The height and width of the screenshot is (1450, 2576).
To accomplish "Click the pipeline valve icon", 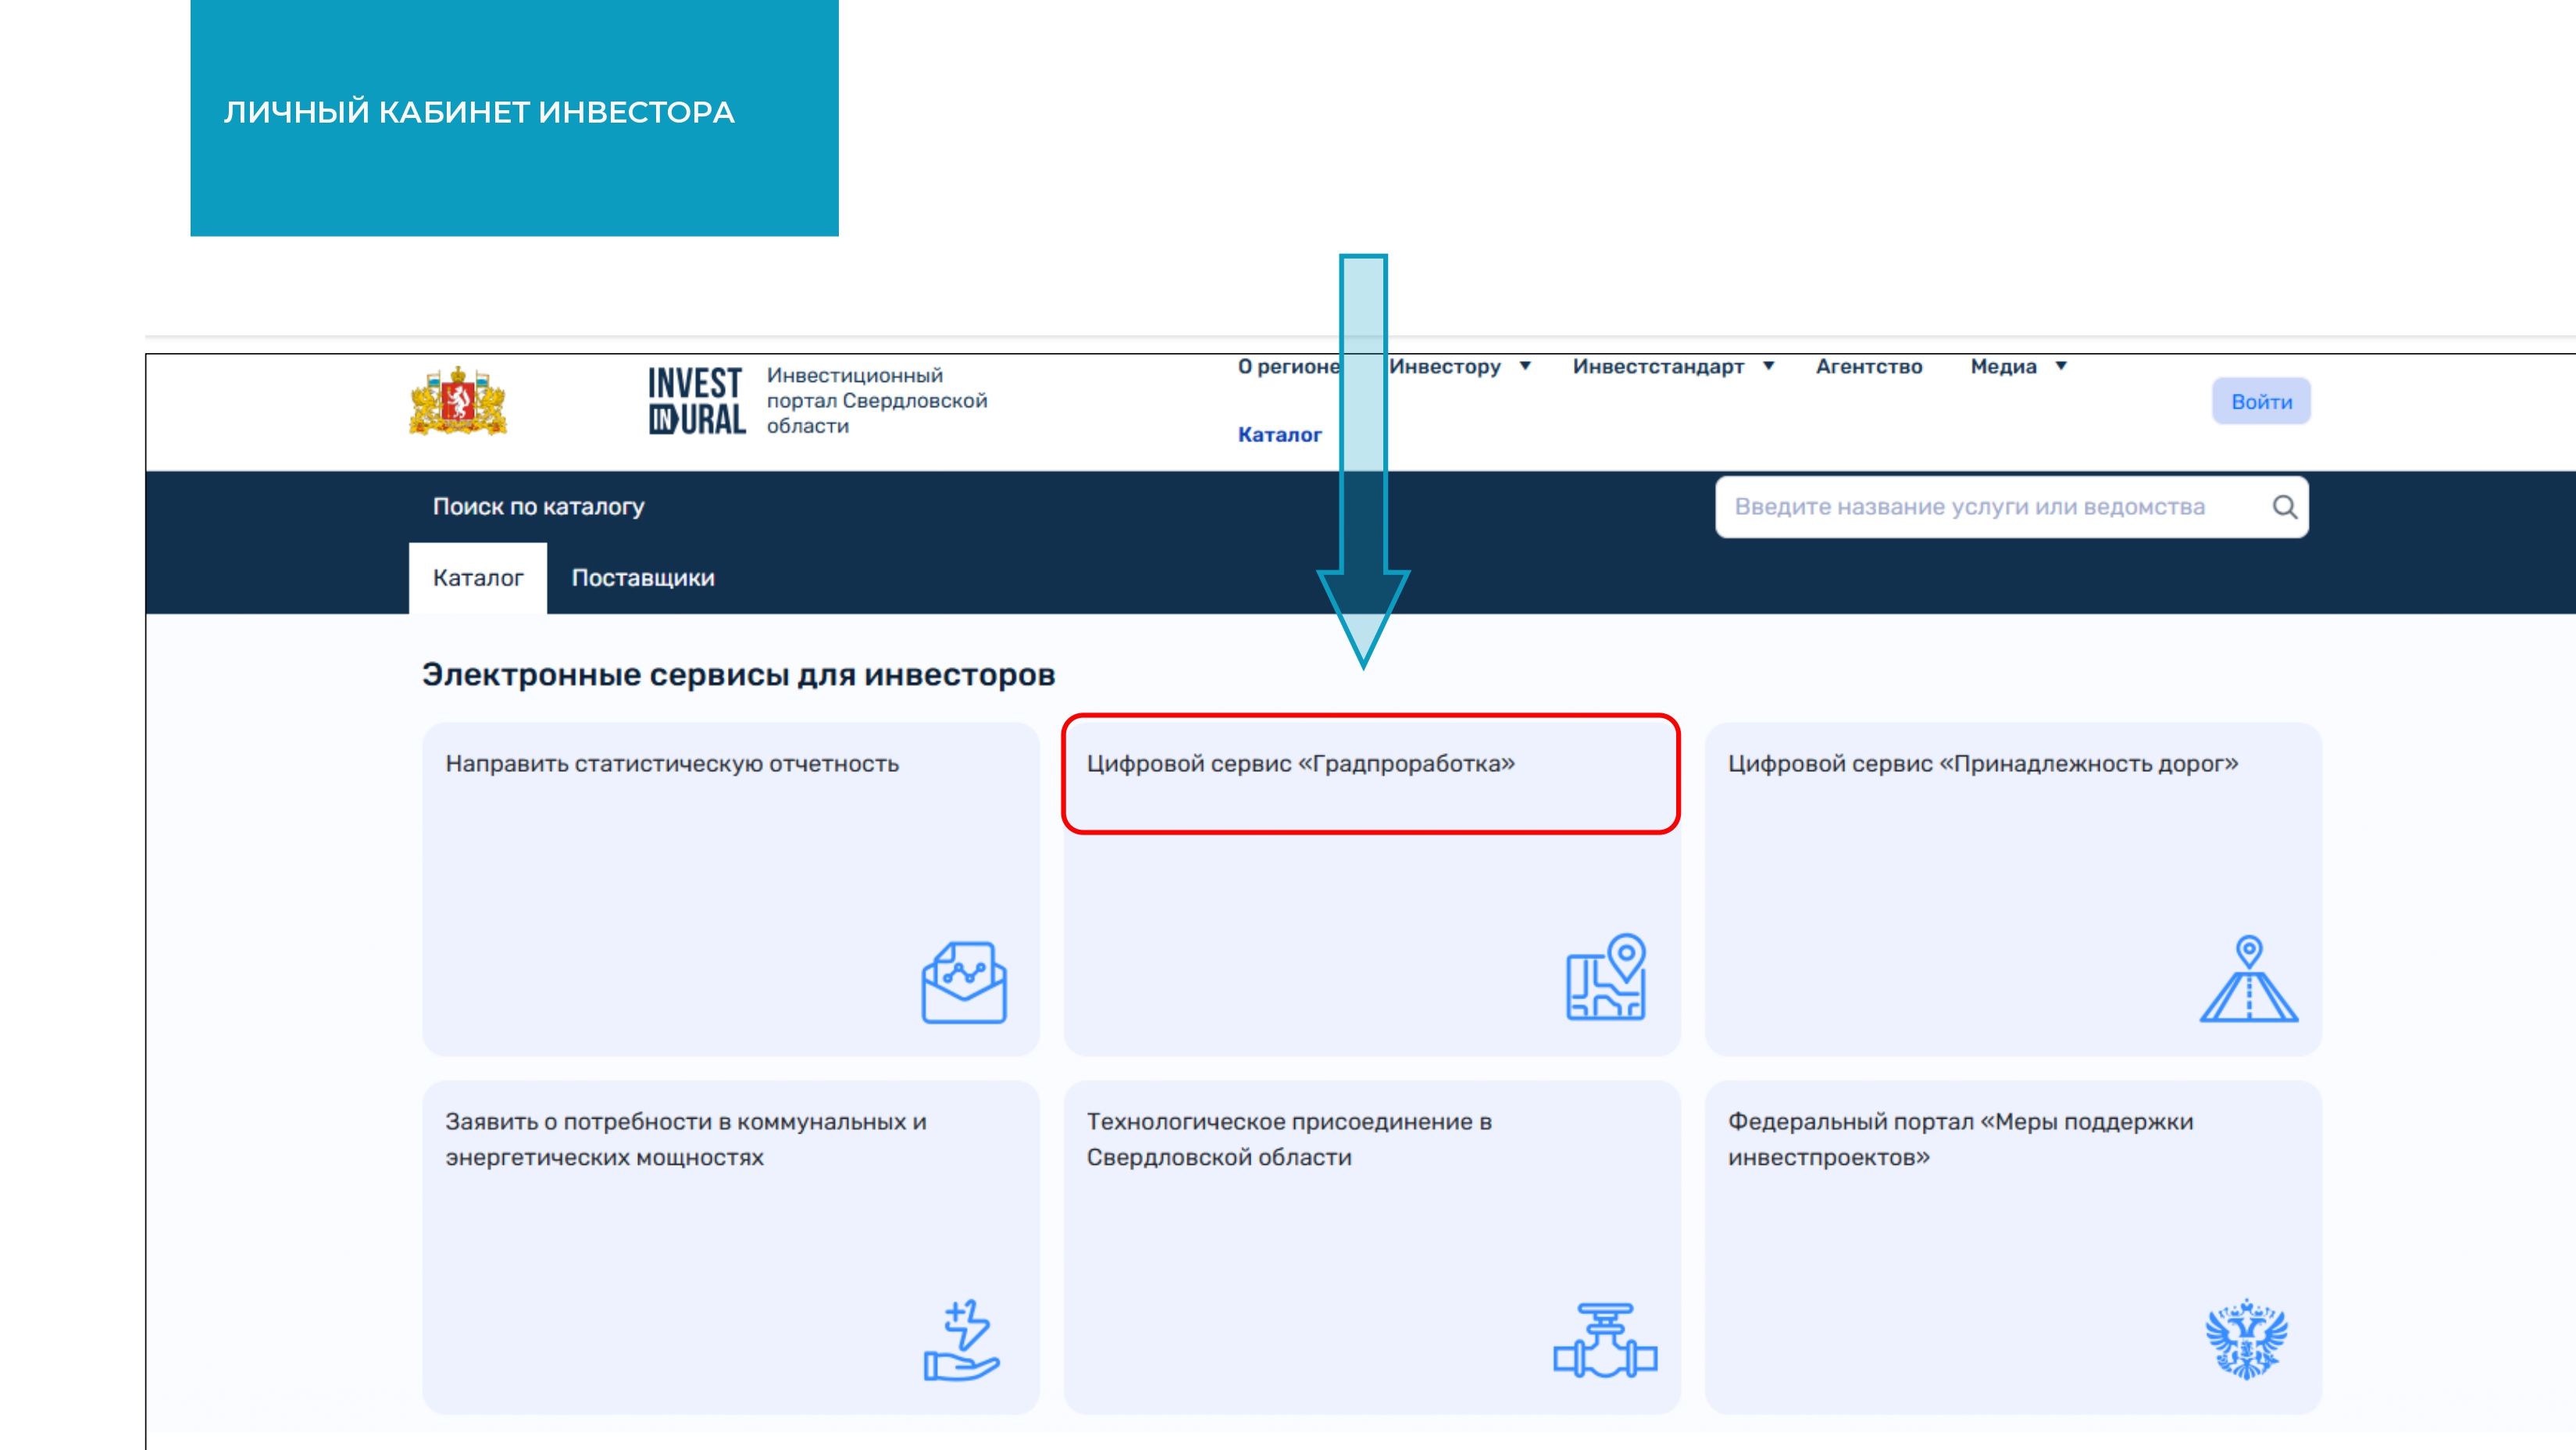I will 1604,1340.
